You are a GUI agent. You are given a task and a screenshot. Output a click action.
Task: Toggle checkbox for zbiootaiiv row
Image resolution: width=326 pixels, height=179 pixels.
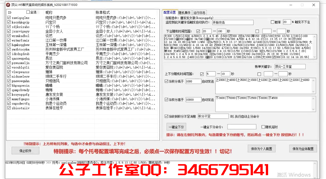pyautogui.click(x=9, y=108)
